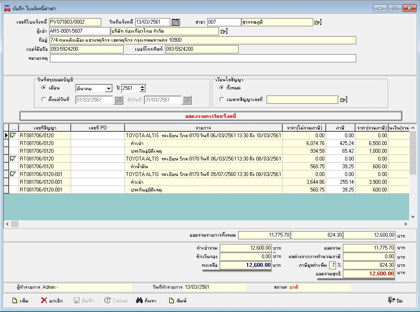Click the Cancel button in bottom toolbar
This screenshot has width=420, height=312.
[x=116, y=300]
